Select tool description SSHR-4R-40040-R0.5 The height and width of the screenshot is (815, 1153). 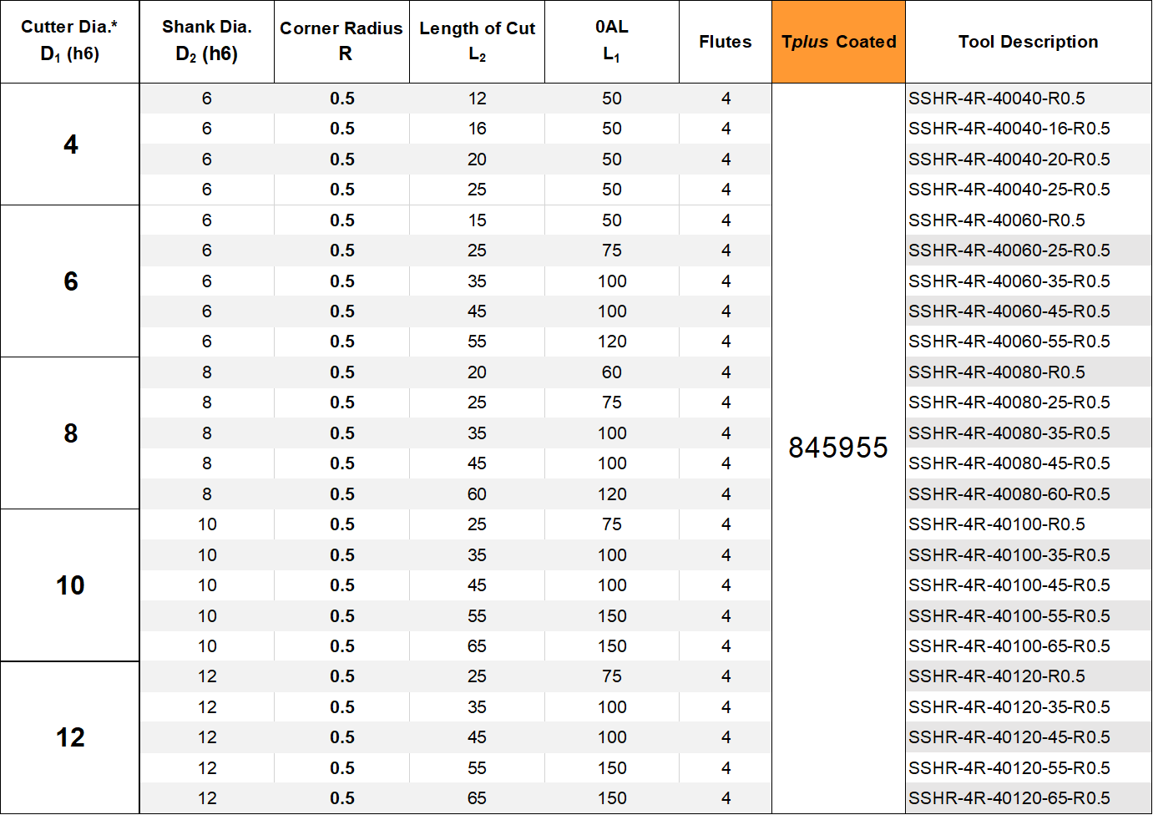[x=996, y=99]
